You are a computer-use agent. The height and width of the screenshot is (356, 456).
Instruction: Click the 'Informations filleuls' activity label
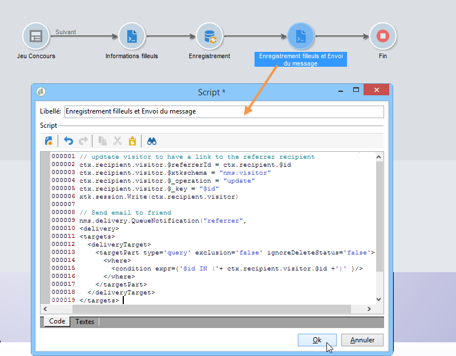pos(132,56)
